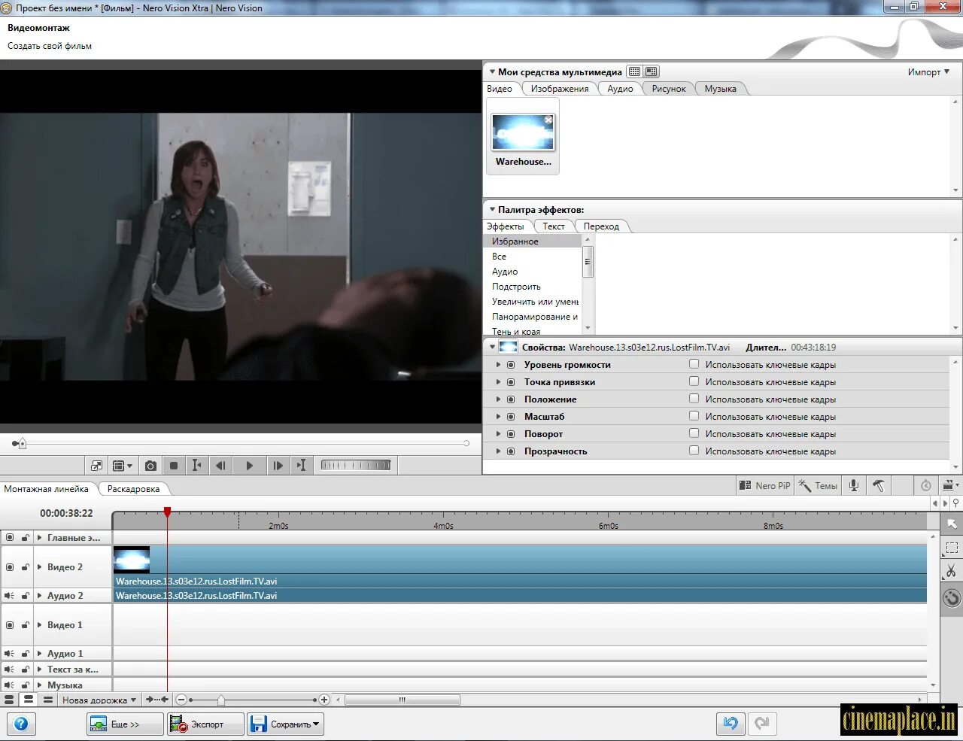Viewport: 963px width, 741px height.
Task: Click the timeline zoom slider handle
Action: 221,700
